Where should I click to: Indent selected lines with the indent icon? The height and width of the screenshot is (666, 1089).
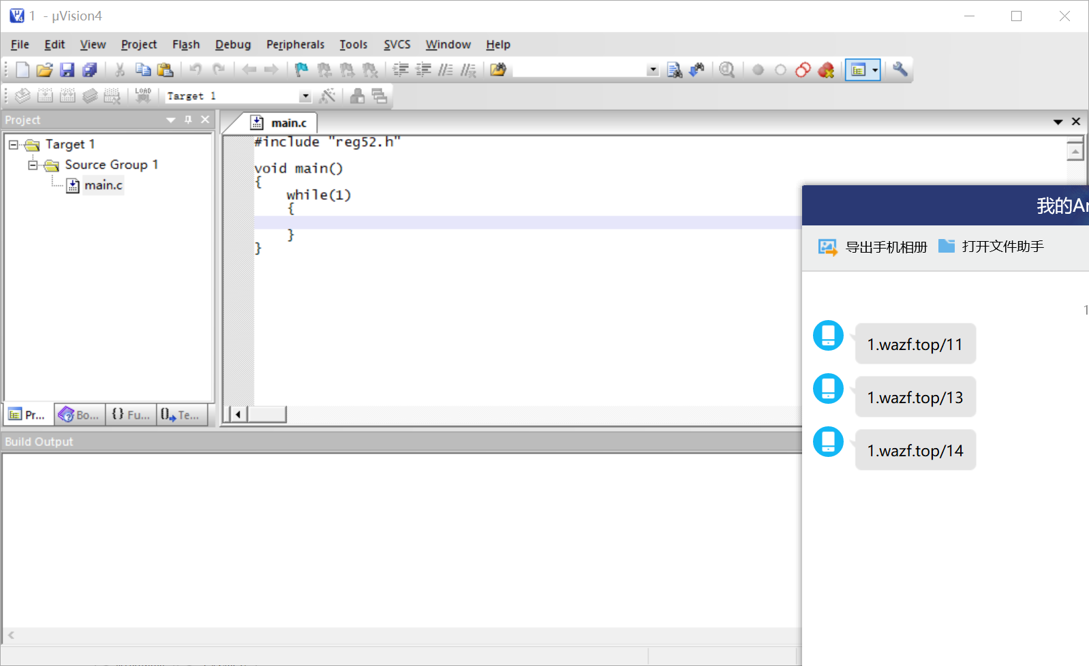click(x=401, y=69)
